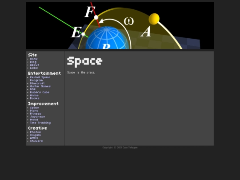Open the AMVs link
This screenshot has height=180, width=240.
(x=34, y=138)
